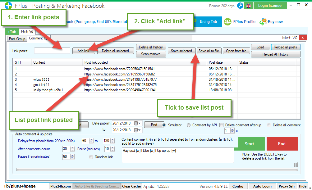
Task: Click the red End button
Action: 282,144
